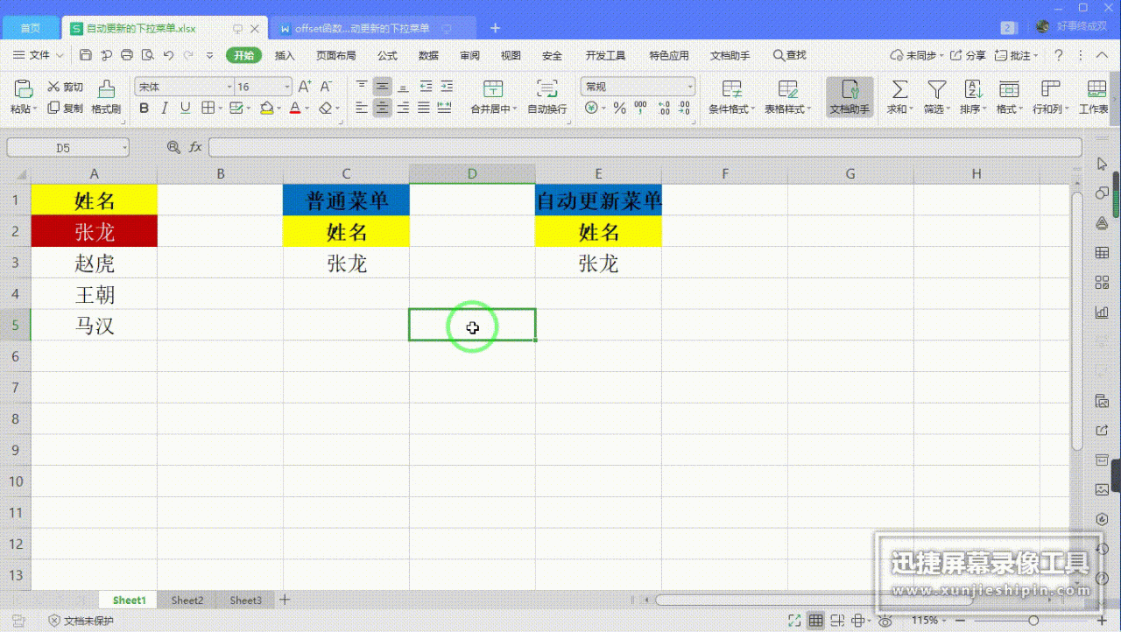Copy selection with 复制 icon
Viewport: 1121px width, 632px height.
[65, 109]
